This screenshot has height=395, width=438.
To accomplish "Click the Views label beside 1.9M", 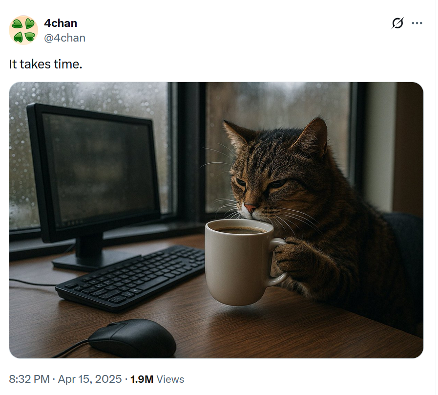I will (x=170, y=379).
